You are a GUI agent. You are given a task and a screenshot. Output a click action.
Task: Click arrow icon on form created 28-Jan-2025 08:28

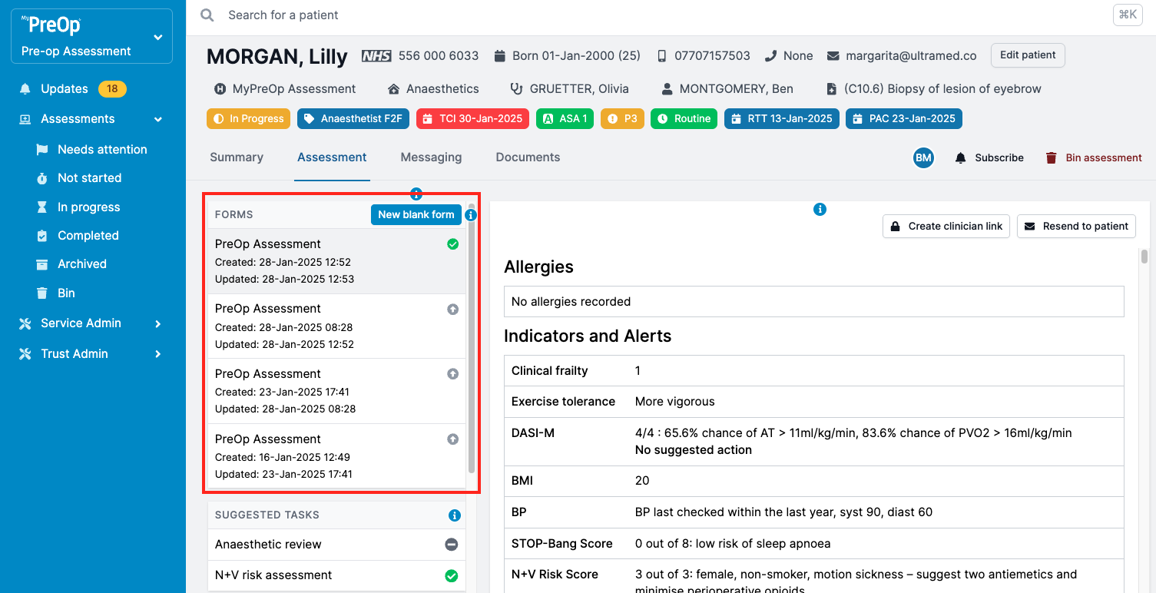[453, 309]
